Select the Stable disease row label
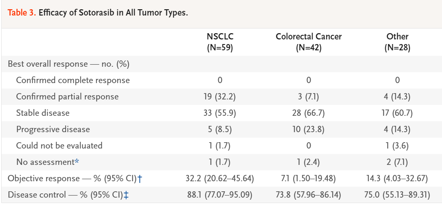The height and width of the screenshot is (206, 442). click(x=43, y=113)
